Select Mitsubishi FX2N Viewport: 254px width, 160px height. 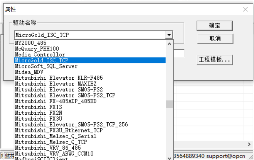(x=90, y=113)
